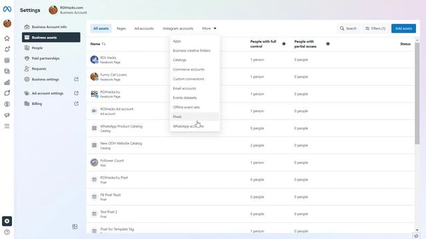
Task: Switch to the Pages tab
Action: [x=121, y=29]
